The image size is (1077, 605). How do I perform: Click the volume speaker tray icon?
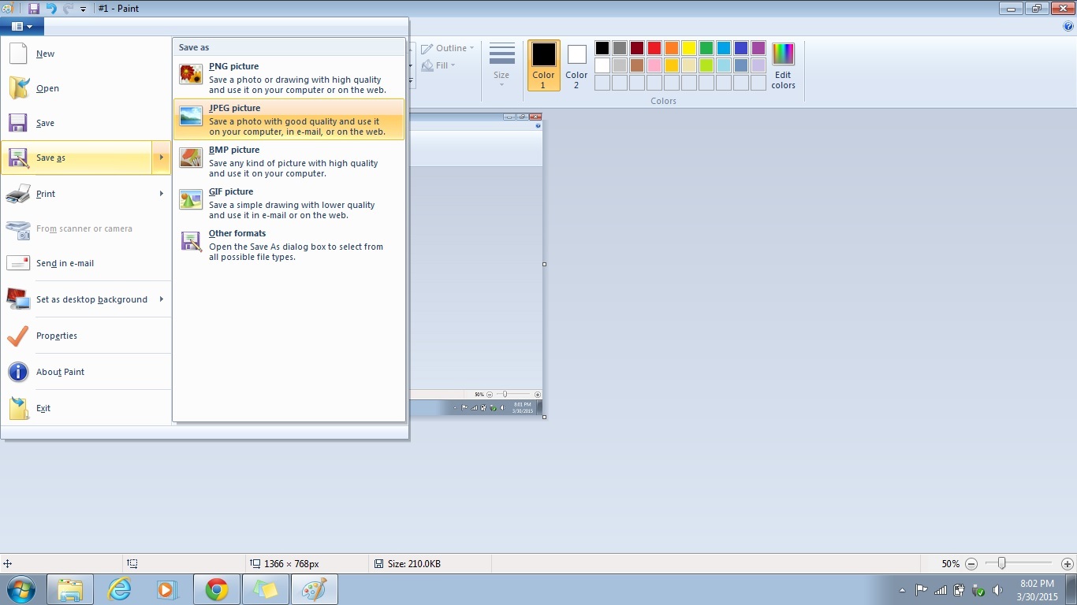[x=998, y=590]
